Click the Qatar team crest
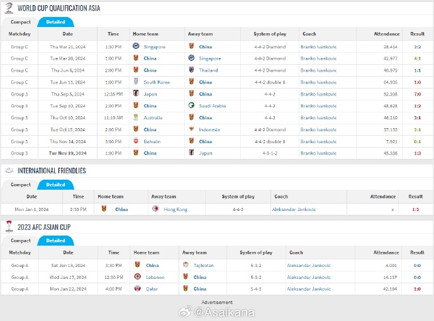The image size is (434, 321). click(x=137, y=289)
